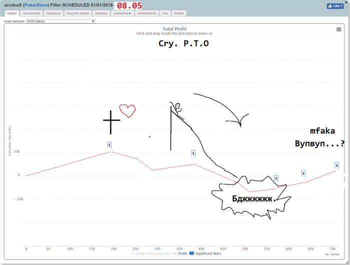Open the Achievements tab
This screenshot has height=265, width=350.
147,13
